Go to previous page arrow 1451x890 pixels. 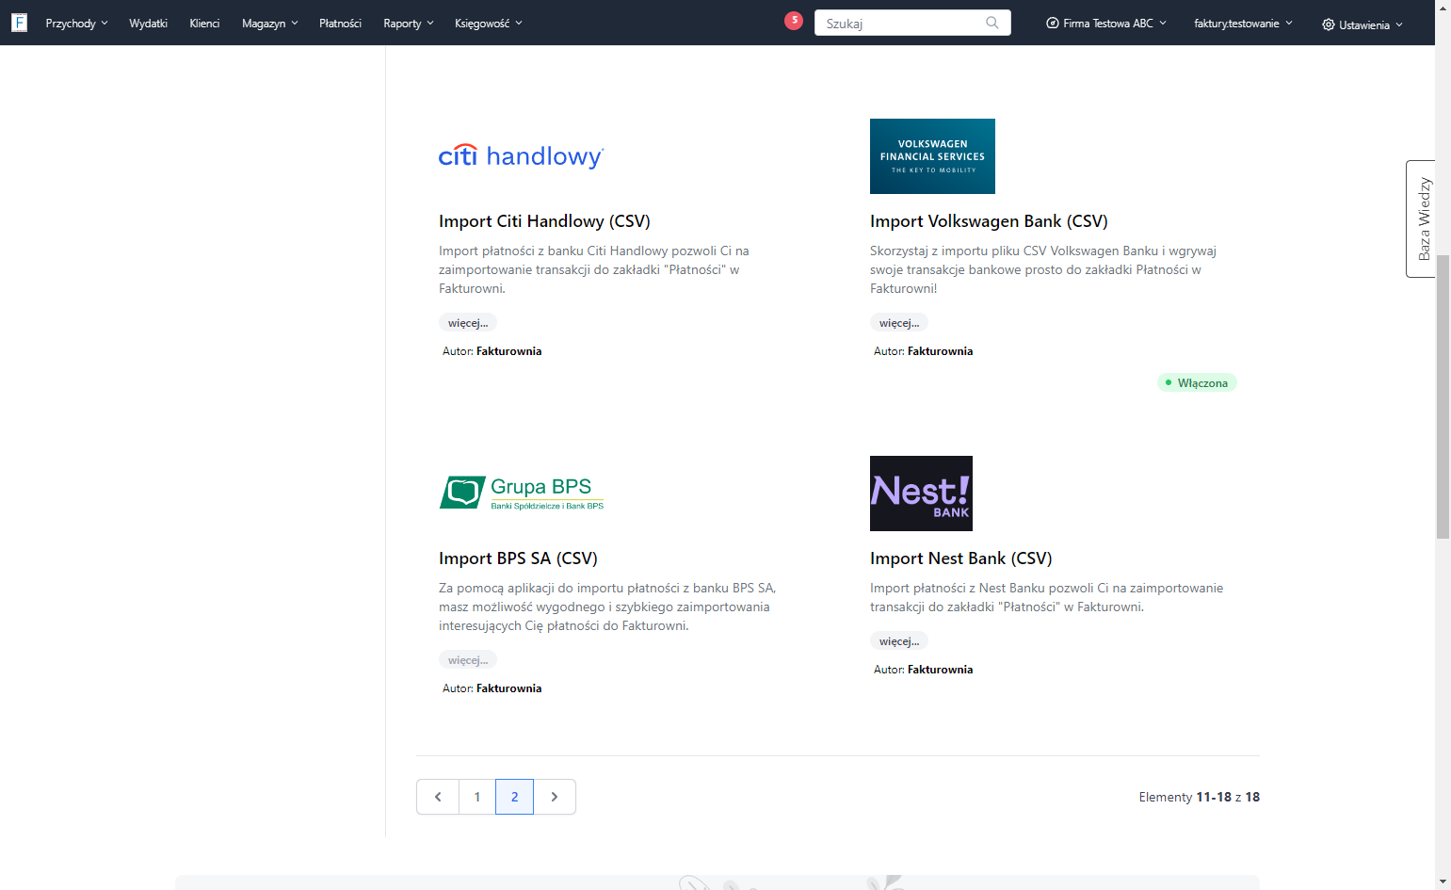click(x=438, y=797)
